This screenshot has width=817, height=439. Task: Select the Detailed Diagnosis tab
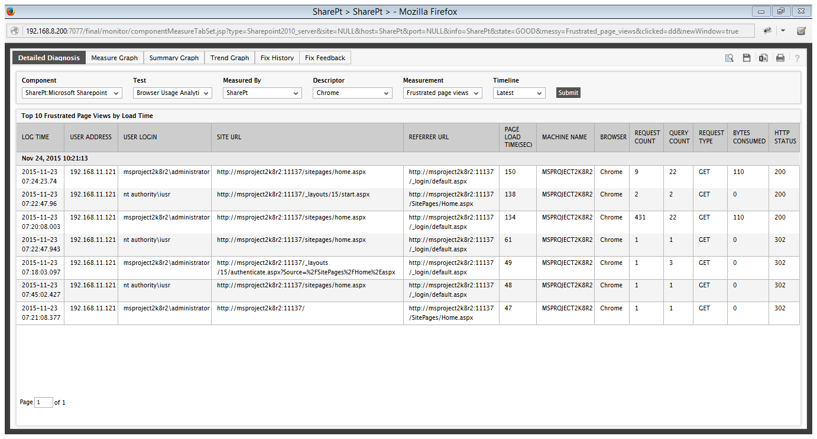point(49,58)
